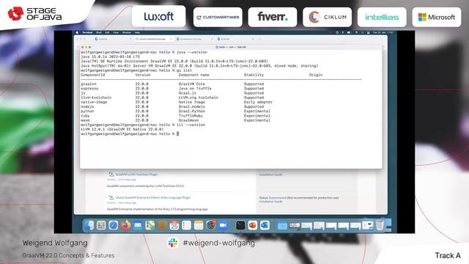Switch to the third browser tab
Image resolution: width=469 pixels, height=264 pixels.
[194, 39]
